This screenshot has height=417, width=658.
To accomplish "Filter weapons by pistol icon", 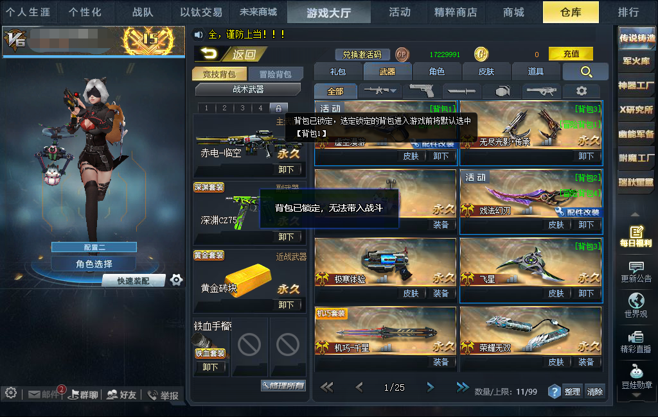I will click(422, 90).
